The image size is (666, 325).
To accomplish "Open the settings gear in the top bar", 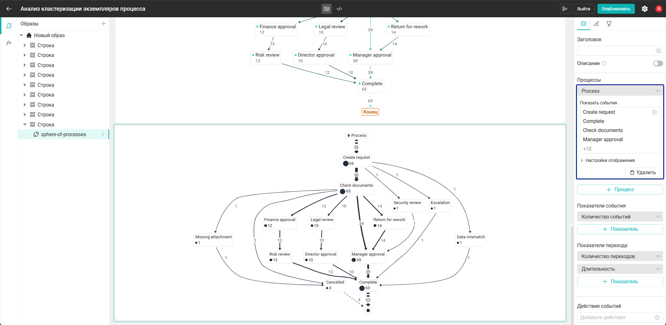I will point(645,9).
